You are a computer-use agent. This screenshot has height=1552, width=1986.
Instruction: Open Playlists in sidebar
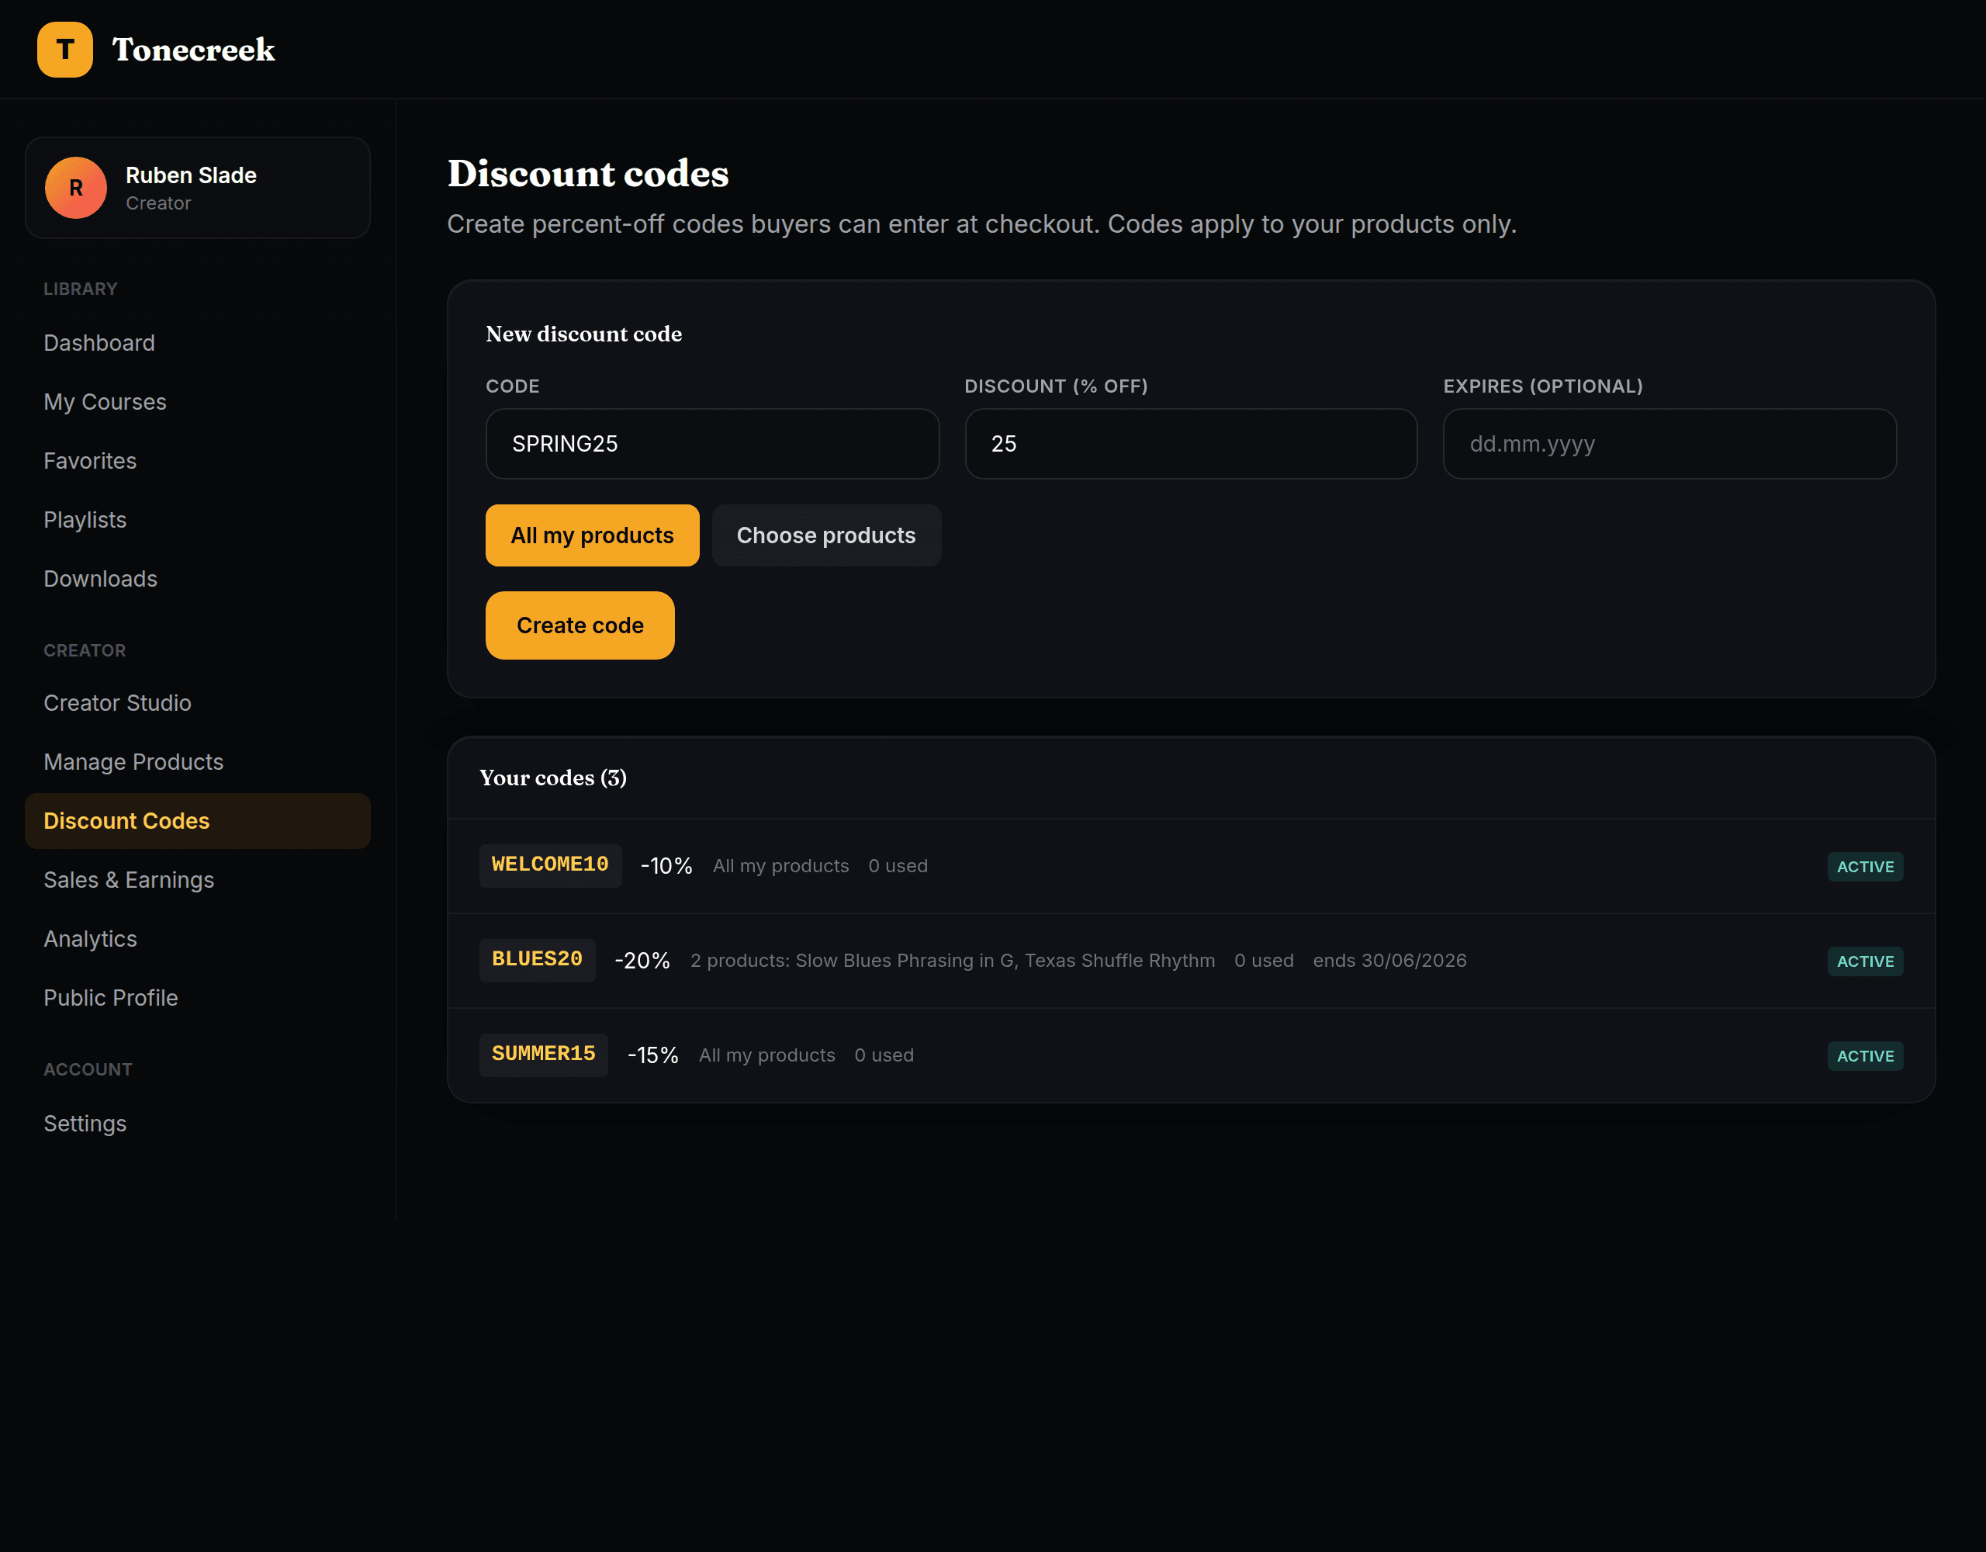tap(197, 521)
